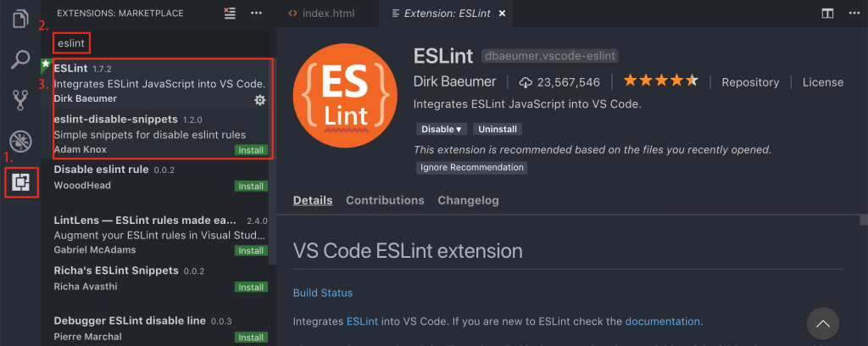Open the Contributions tab

[x=386, y=200]
